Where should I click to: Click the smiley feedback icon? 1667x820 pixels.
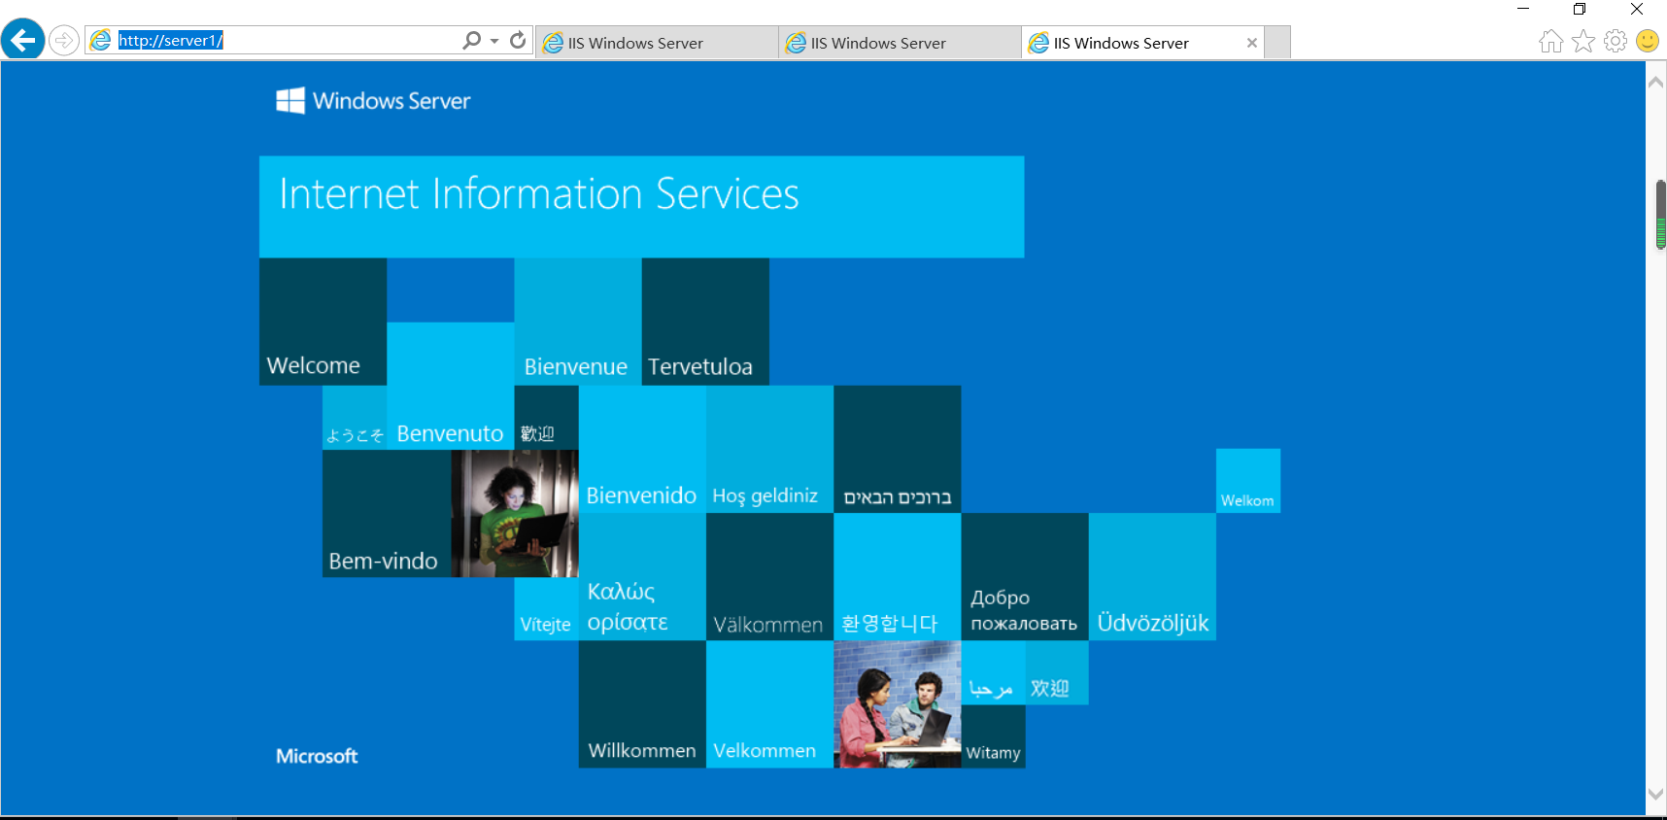[x=1648, y=41]
